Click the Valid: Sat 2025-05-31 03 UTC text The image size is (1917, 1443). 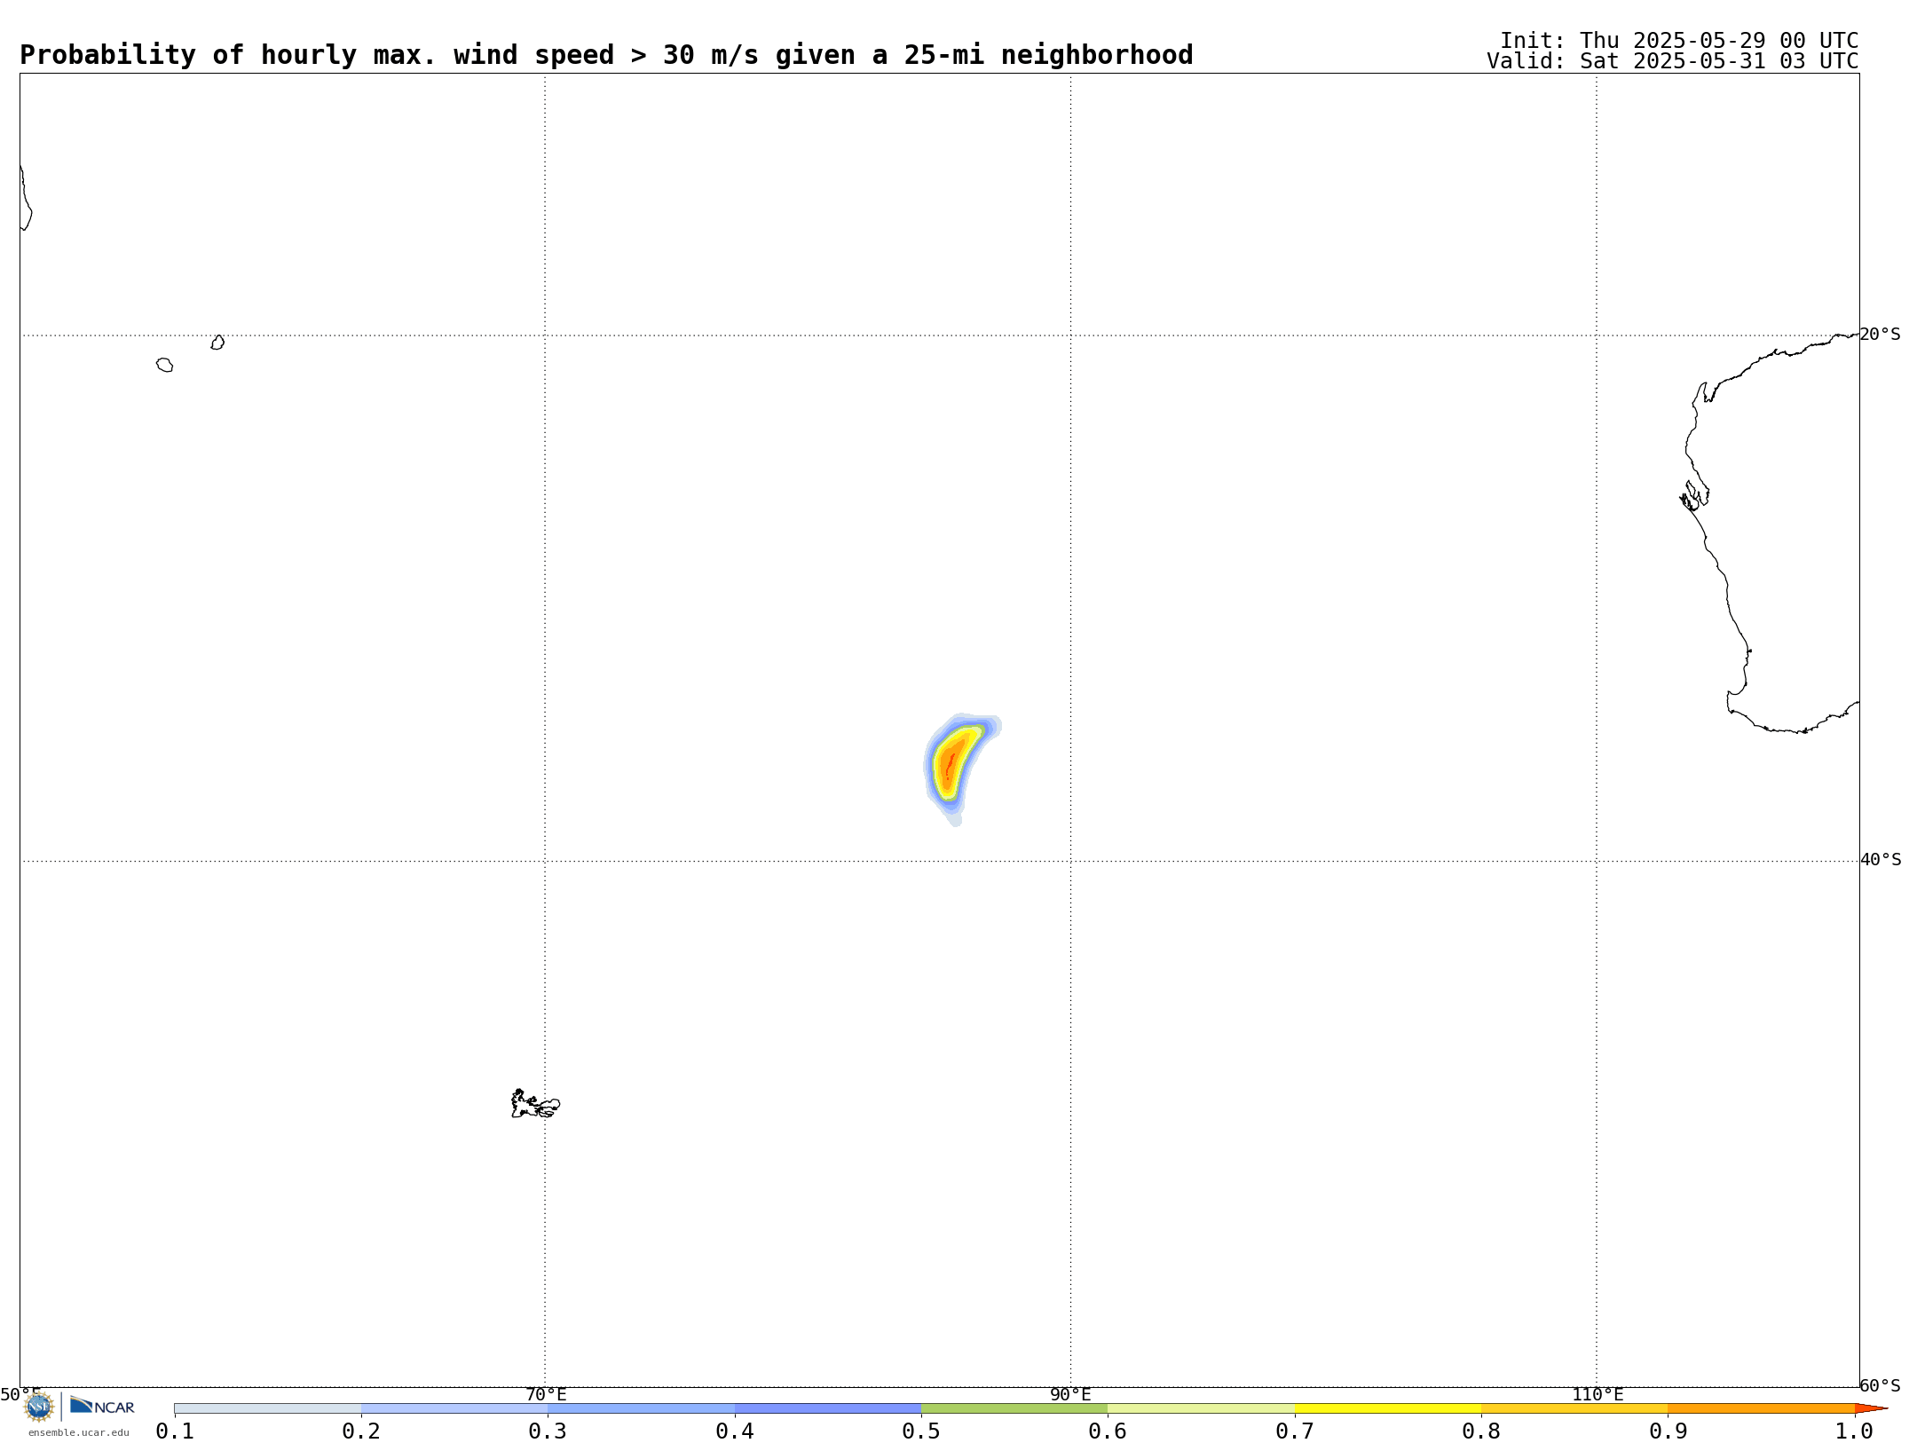pos(1672,61)
